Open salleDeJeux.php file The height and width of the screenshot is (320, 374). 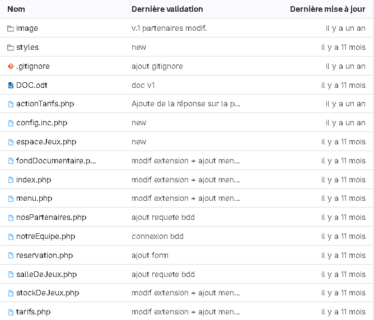pyautogui.click(x=46, y=275)
